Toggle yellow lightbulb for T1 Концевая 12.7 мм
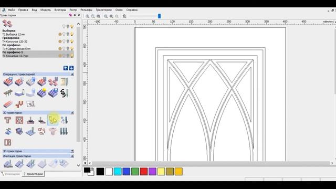The image size is (336, 189). click(x=72, y=56)
